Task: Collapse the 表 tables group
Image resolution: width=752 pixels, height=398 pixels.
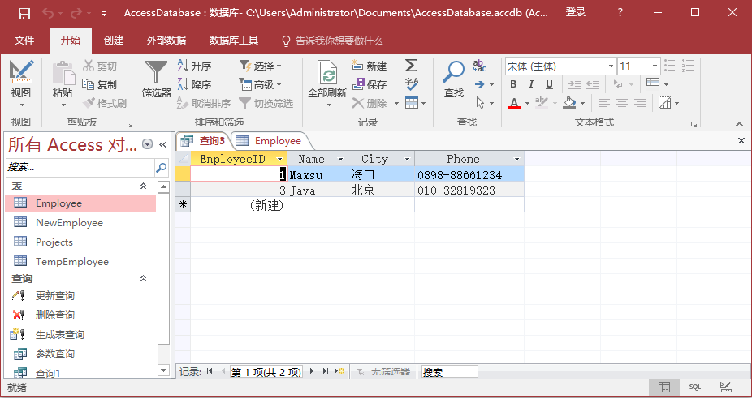Action: point(144,186)
